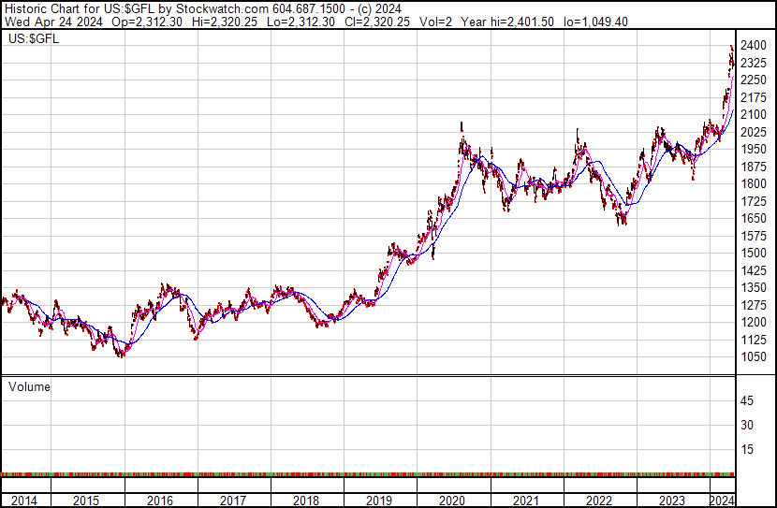Screen dimensions: 777x508
Task: Click the 45 volume axis label
Action: tap(747, 400)
